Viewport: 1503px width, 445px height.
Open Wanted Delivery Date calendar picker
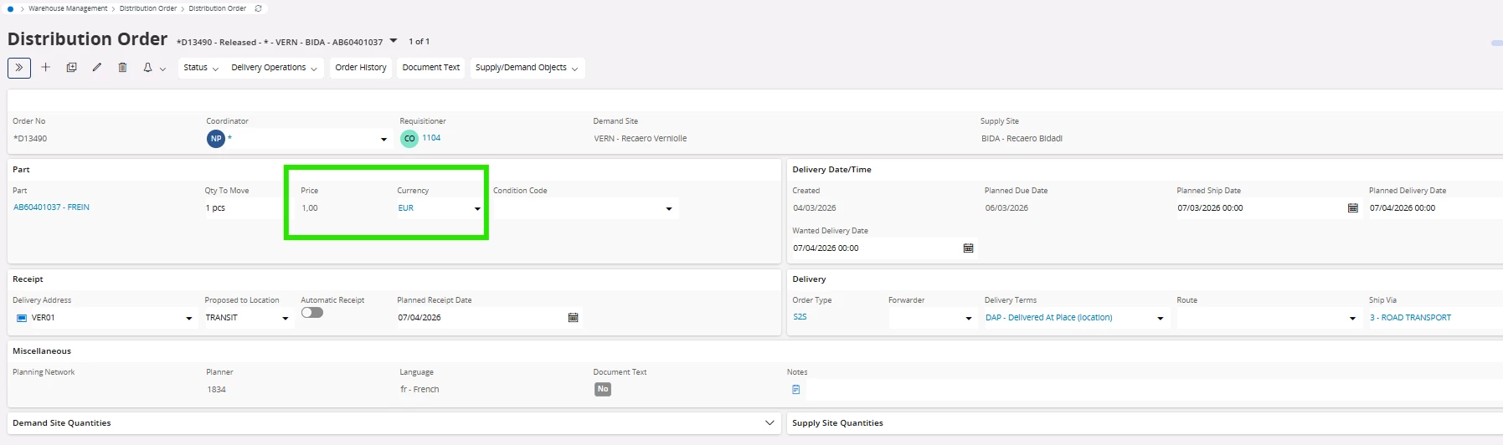click(968, 248)
